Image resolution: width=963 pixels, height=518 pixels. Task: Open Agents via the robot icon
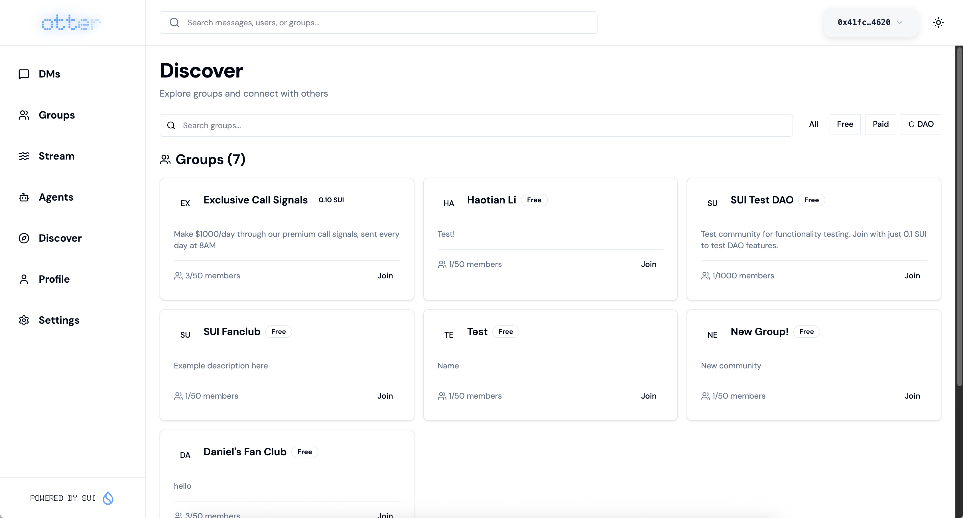tap(24, 197)
